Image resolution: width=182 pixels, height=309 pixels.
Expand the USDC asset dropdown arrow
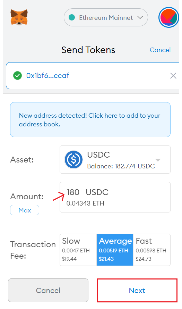tap(158, 160)
